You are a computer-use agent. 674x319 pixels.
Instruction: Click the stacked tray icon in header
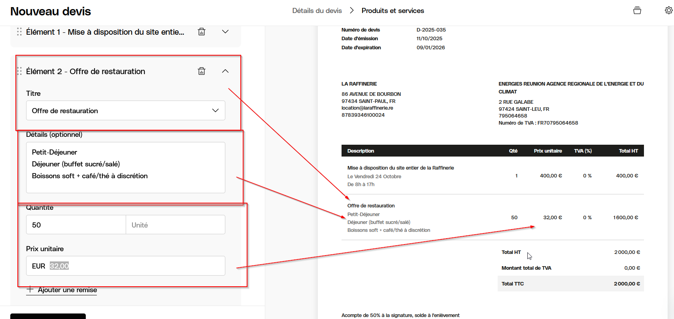(x=637, y=11)
